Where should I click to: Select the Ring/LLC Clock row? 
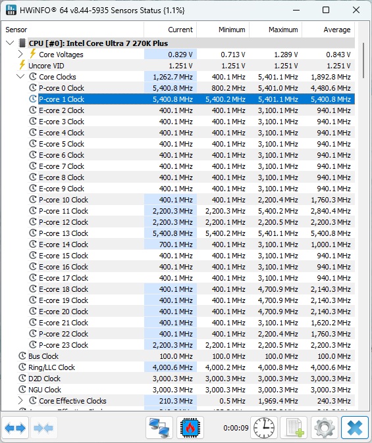186,367
